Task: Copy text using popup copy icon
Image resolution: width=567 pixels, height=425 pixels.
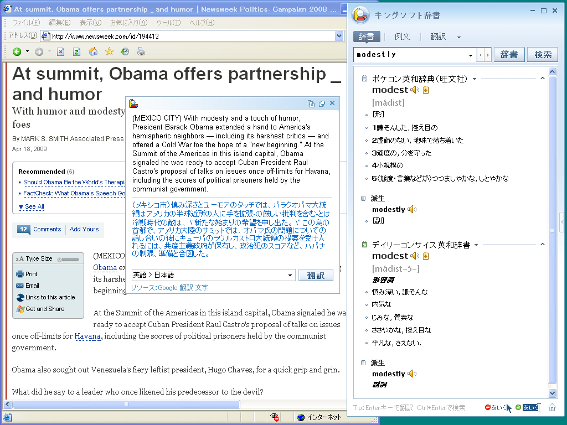Action: 311,103
